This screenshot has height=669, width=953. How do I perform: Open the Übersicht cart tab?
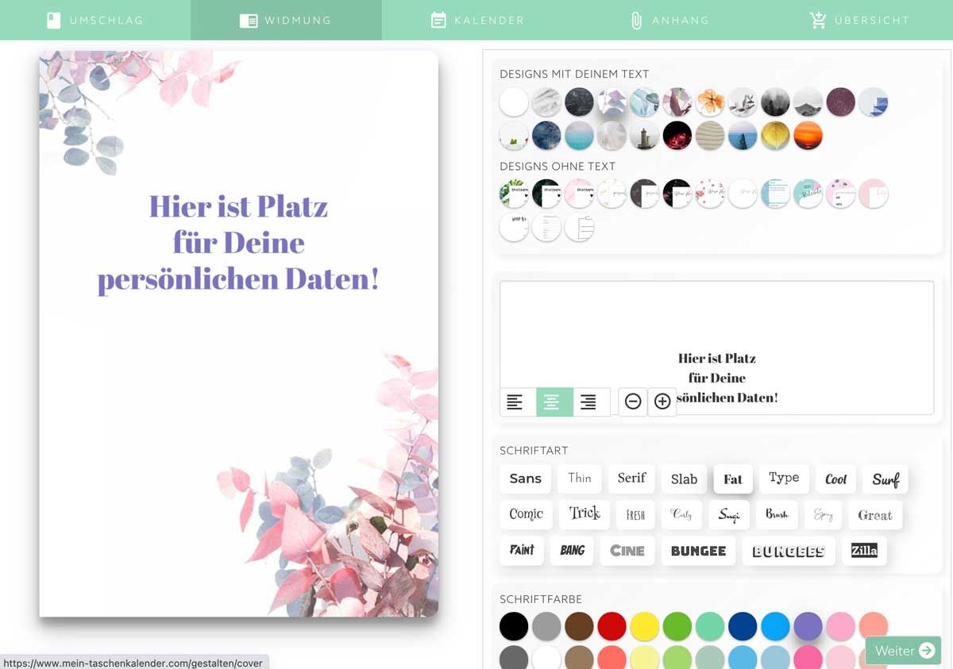[859, 21]
